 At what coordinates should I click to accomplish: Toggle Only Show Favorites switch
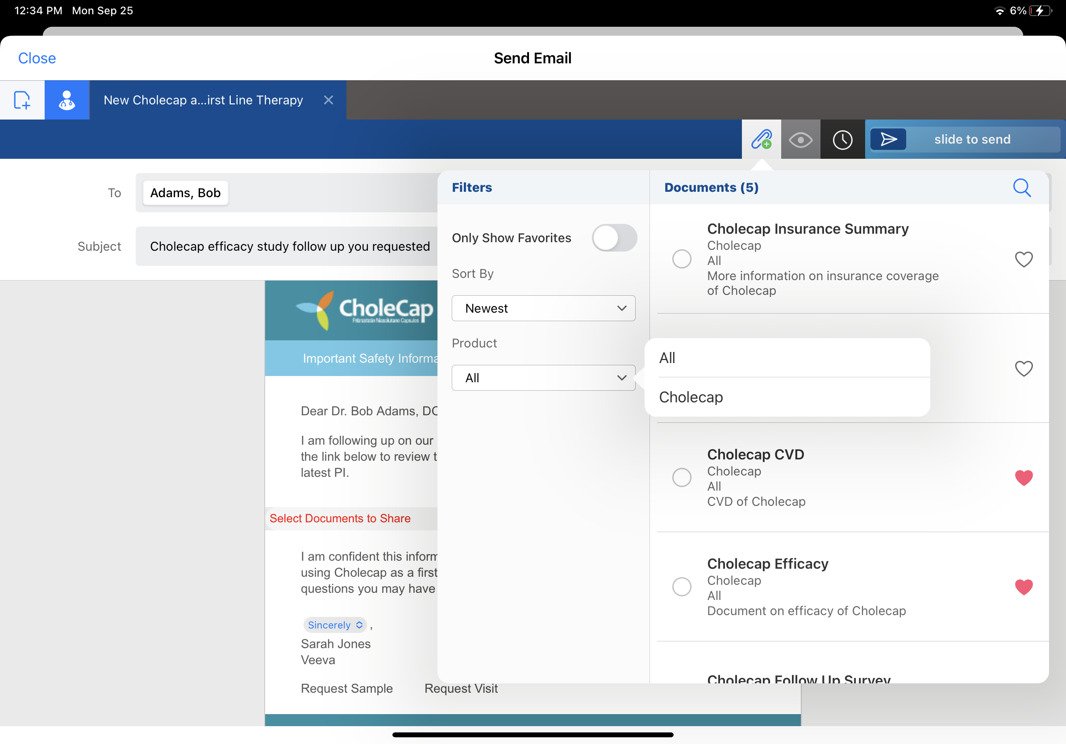click(x=614, y=238)
